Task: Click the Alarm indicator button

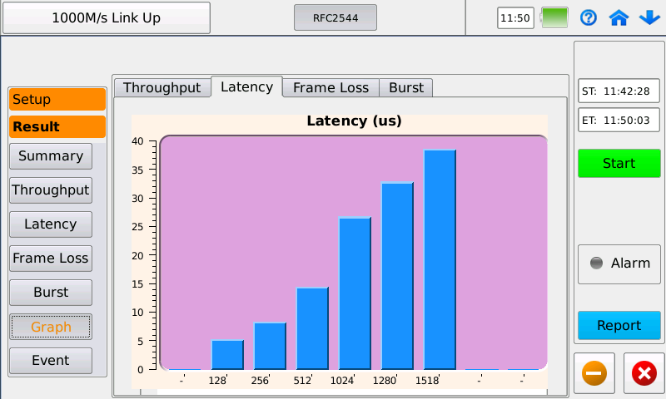Action: (x=619, y=264)
